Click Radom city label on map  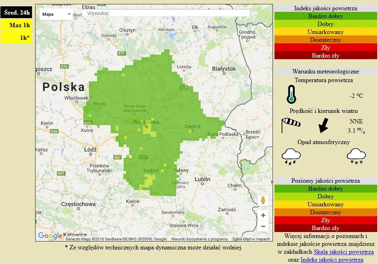tap(151, 170)
